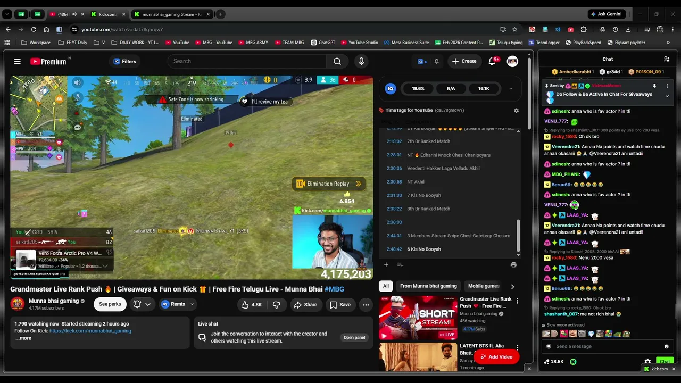Open the DAILY WORK bookmark folder

point(135,43)
